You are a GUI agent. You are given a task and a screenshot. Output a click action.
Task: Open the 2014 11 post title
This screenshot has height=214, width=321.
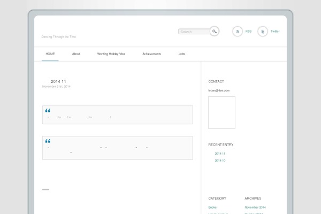point(58,81)
